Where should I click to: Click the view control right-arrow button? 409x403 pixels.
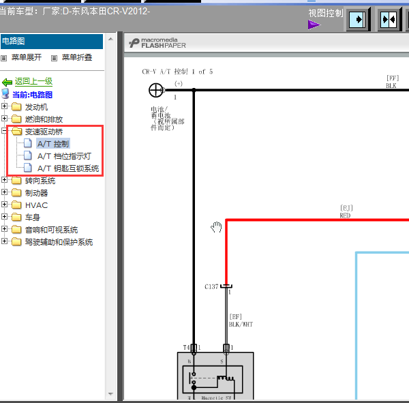pos(359,19)
